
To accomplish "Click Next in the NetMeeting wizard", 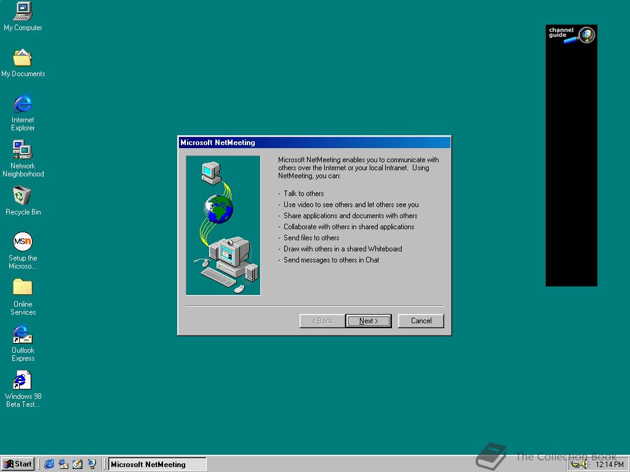I will coord(369,321).
